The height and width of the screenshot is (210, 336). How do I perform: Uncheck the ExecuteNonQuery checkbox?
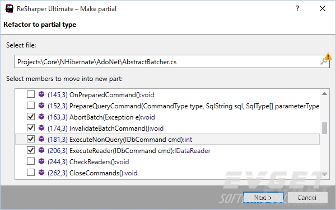tap(31, 139)
